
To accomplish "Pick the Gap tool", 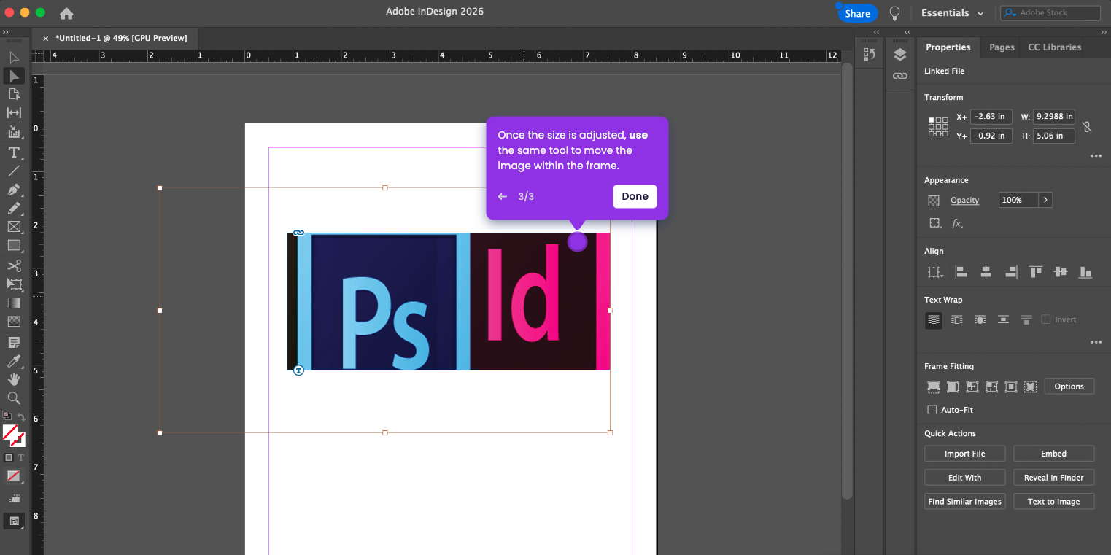I will (x=14, y=112).
